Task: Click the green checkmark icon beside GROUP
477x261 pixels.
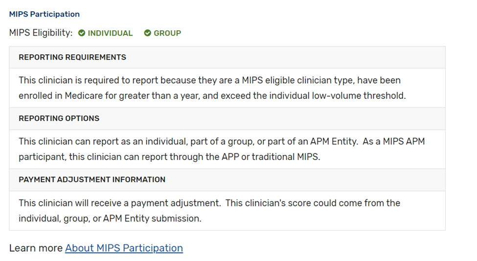Action: click(x=148, y=33)
